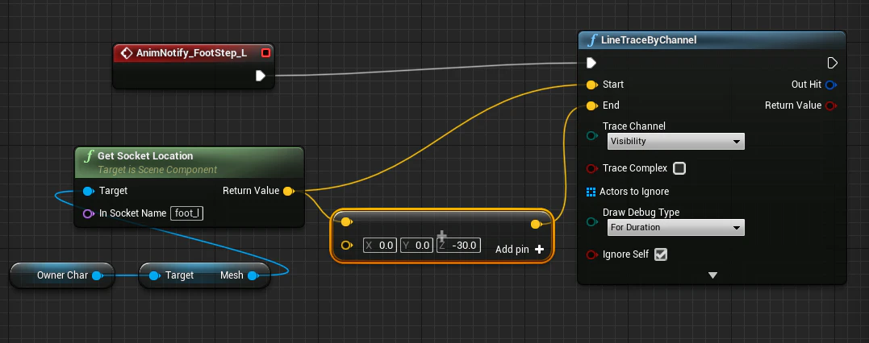Image resolution: width=869 pixels, height=343 pixels.
Task: Click the Out Hit output pin
Action: pos(831,85)
